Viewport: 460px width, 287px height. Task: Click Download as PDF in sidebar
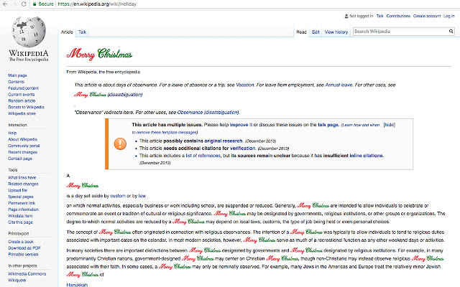26,248
